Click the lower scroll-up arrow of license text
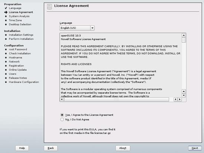The width and height of the screenshot is (204, 153). click(x=184, y=91)
